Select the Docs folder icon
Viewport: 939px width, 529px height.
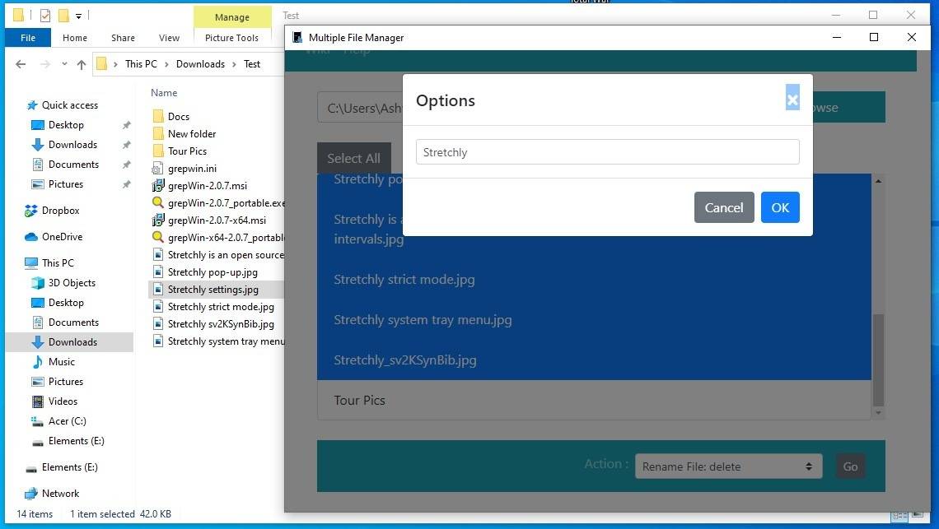[x=158, y=116]
